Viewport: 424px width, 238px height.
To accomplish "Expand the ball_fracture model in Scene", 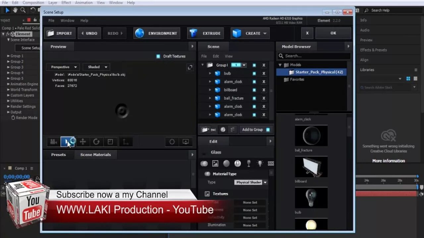I will [210, 98].
